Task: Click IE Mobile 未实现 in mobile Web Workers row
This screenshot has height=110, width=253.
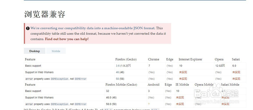Action: coord(180,97)
